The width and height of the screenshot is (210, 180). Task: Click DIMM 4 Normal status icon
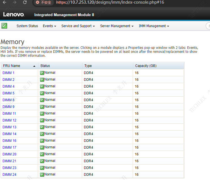[x=42, y=86]
